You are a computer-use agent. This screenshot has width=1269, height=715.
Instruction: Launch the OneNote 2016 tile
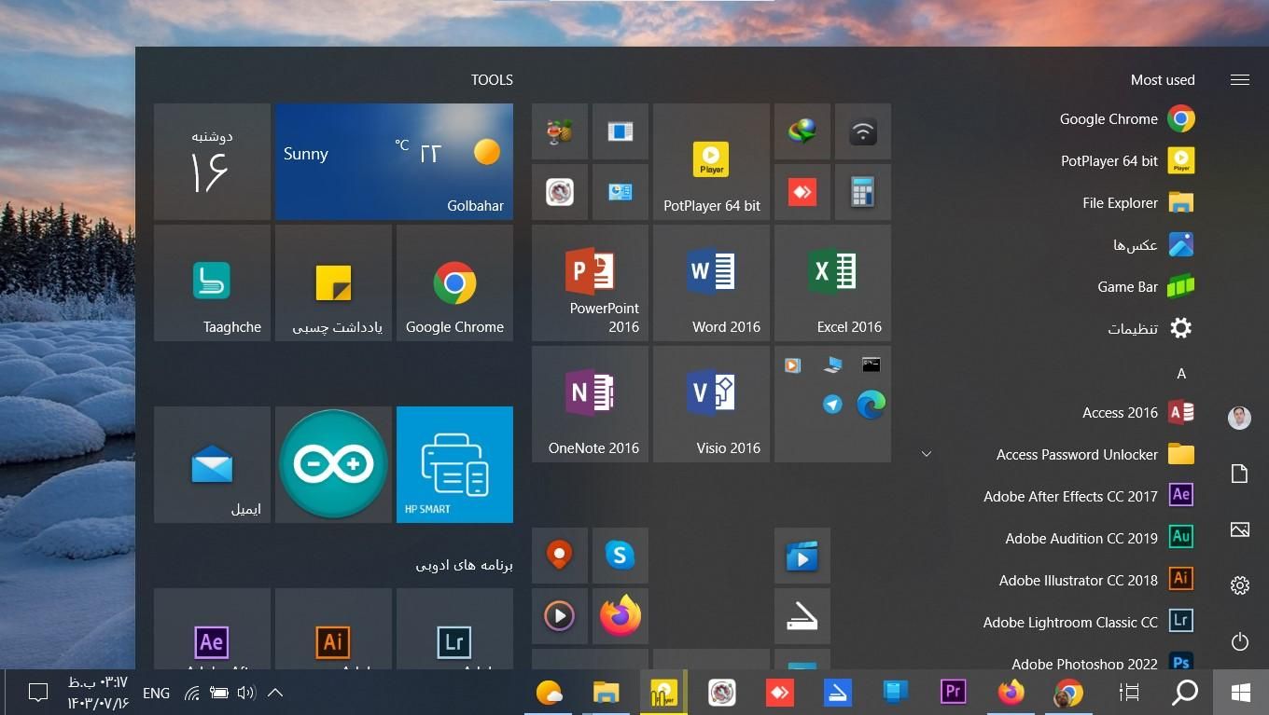coord(590,404)
